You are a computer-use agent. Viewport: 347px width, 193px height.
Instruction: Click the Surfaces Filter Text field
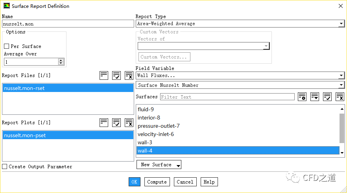(227, 97)
